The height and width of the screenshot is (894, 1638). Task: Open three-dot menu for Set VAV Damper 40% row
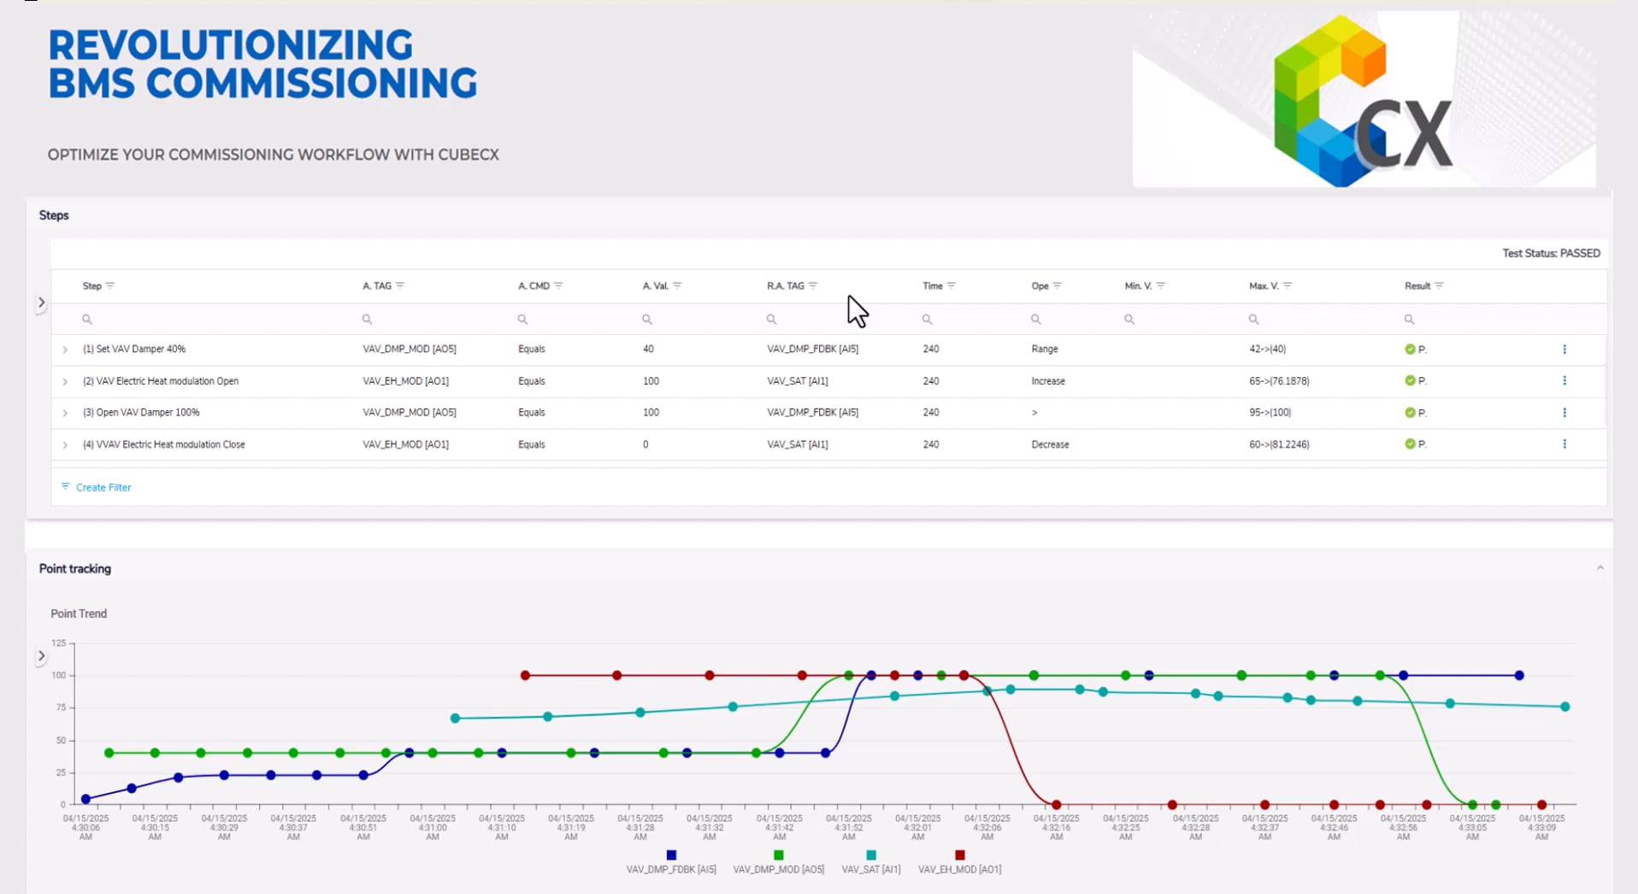coord(1564,349)
